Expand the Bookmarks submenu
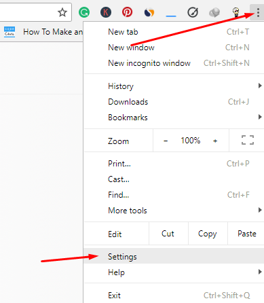This screenshot has width=264, height=303. click(x=174, y=118)
